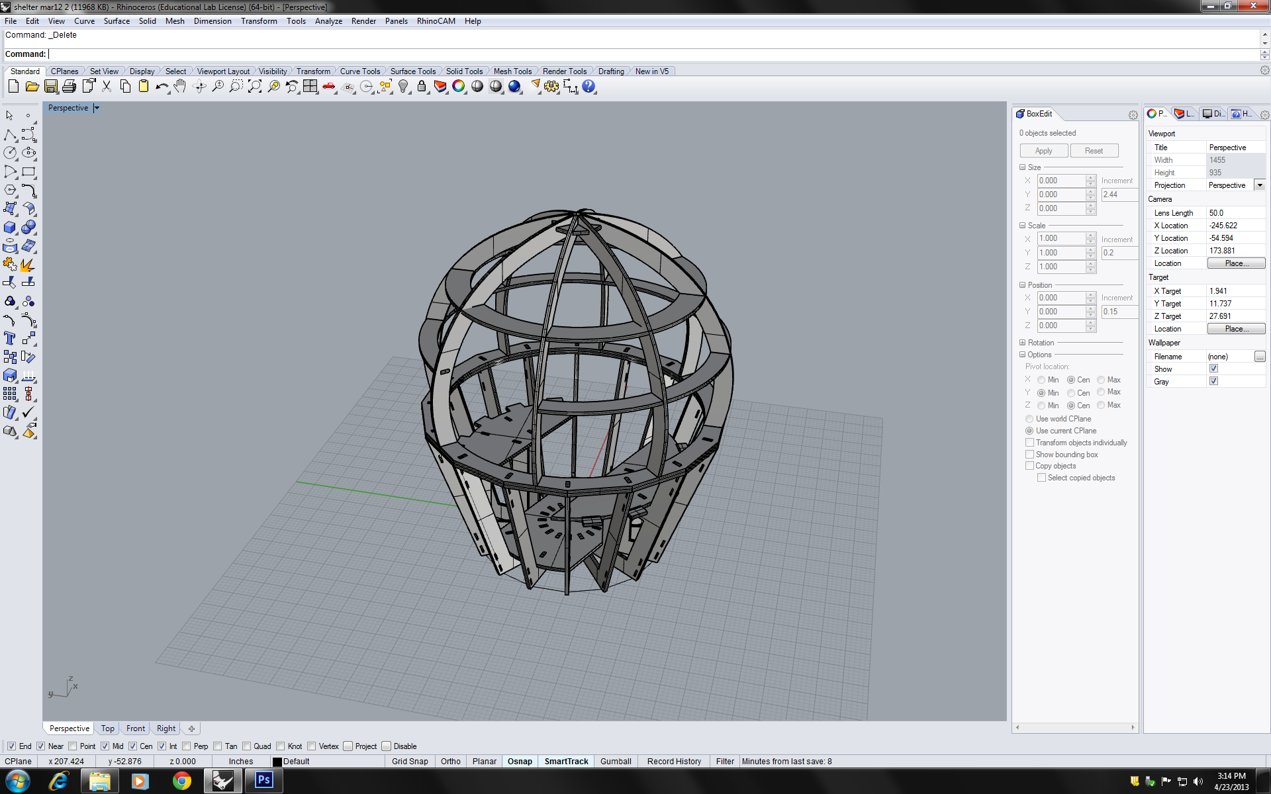
Task: Enable the Quad osnap checkbox
Action: [247, 746]
